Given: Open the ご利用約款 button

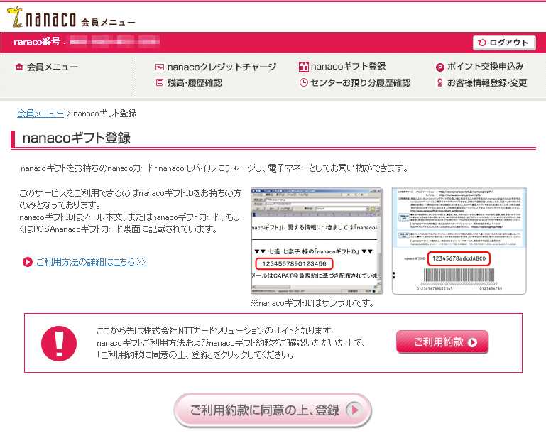Looking at the screenshot, I should (x=442, y=342).
